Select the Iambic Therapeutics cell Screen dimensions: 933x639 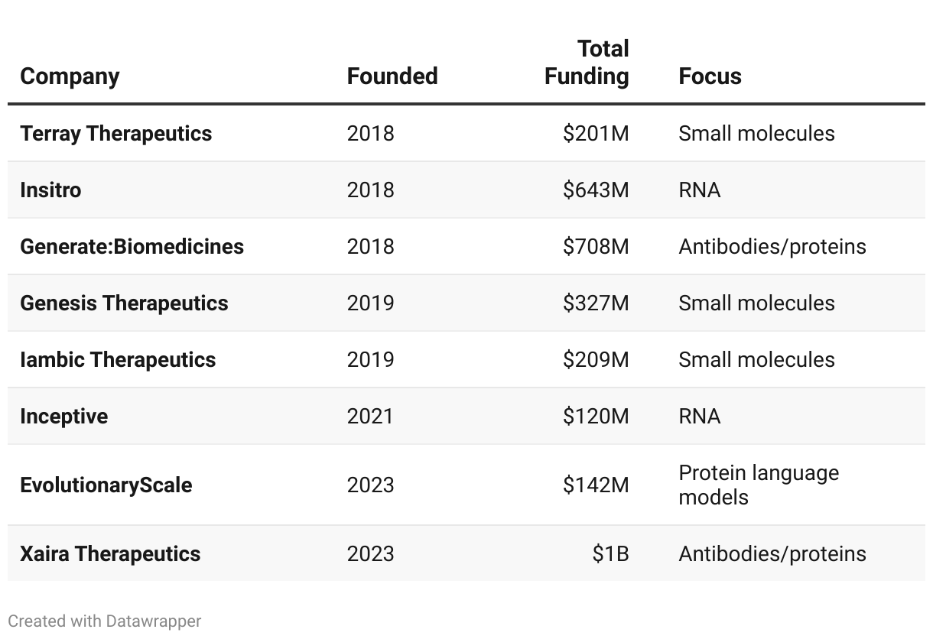tap(118, 360)
